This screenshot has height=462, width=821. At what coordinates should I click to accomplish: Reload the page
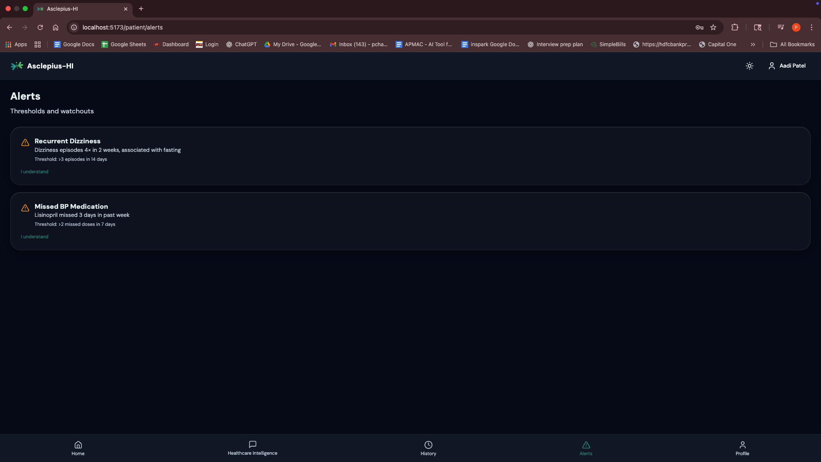[40, 27]
